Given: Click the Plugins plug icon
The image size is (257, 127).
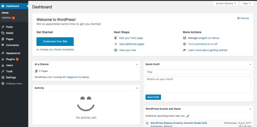Looking at the screenshot, I should click(x=3, y=59).
